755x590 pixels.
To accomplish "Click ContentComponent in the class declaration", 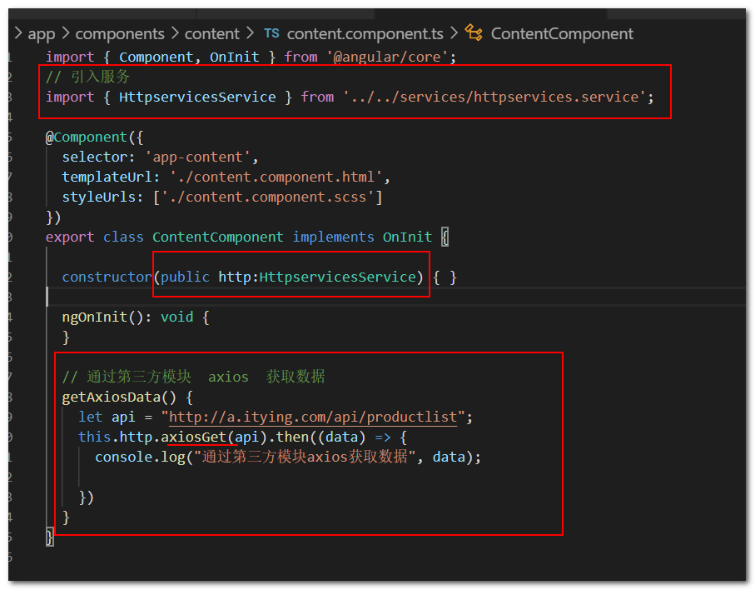I will (x=217, y=237).
